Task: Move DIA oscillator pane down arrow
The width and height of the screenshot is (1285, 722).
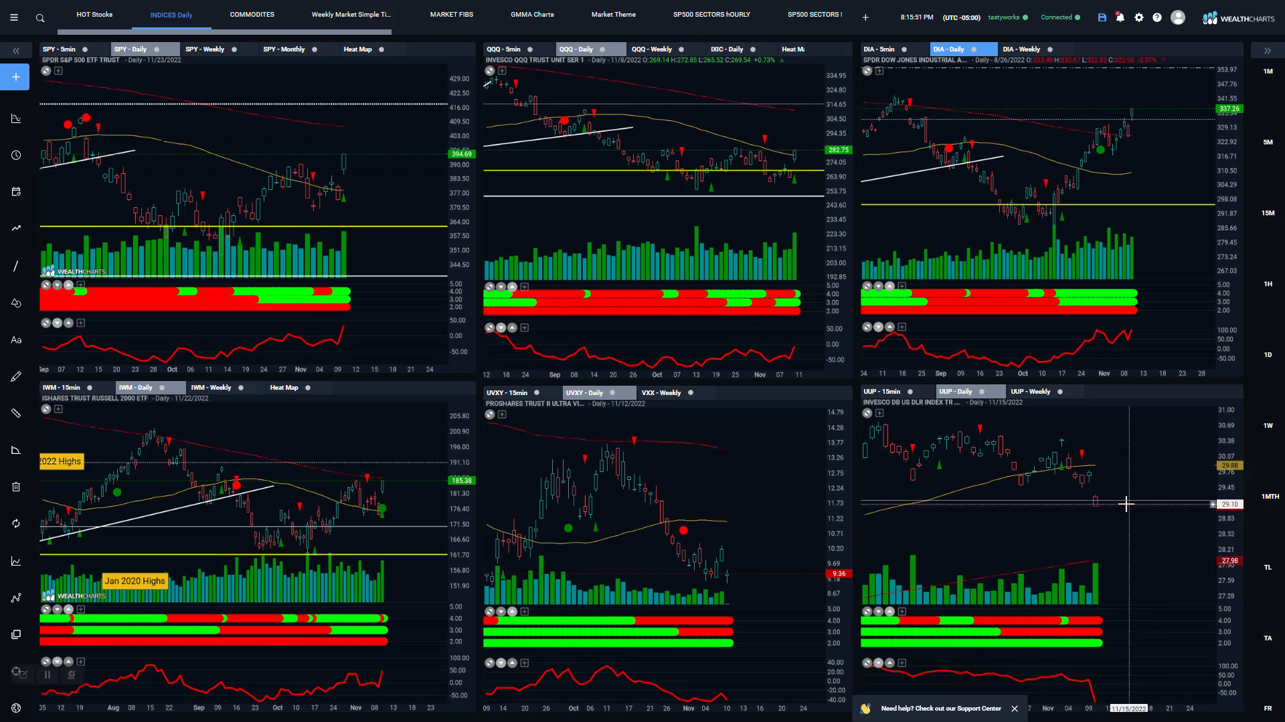Action: click(879, 327)
